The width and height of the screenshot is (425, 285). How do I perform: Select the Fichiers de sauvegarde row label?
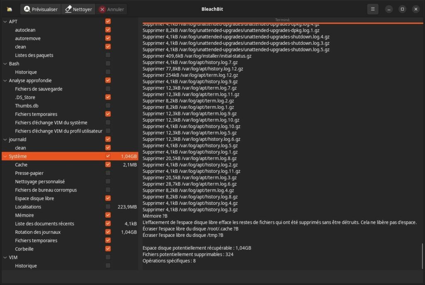[39, 89]
